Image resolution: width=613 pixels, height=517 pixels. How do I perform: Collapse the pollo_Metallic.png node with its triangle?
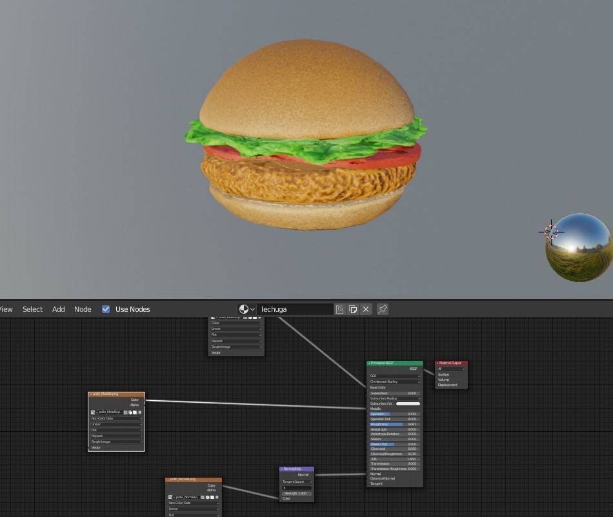[91, 394]
